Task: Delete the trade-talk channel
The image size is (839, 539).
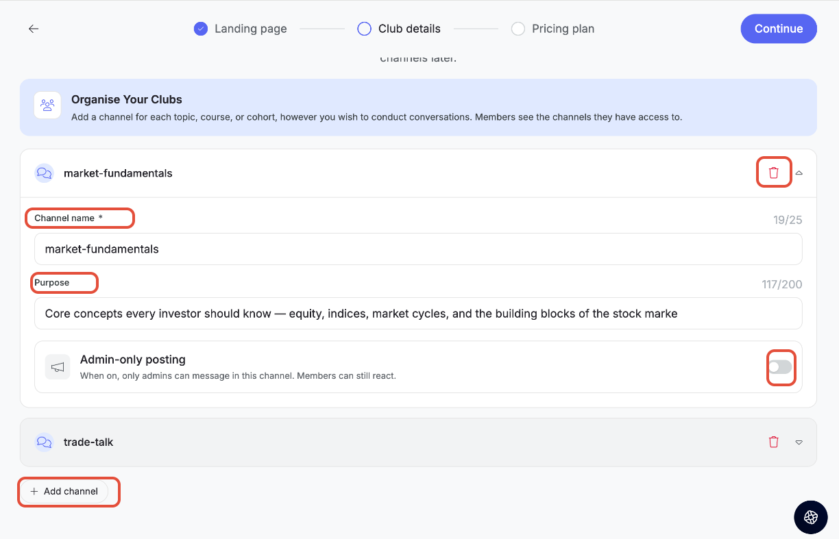Action: 774,442
